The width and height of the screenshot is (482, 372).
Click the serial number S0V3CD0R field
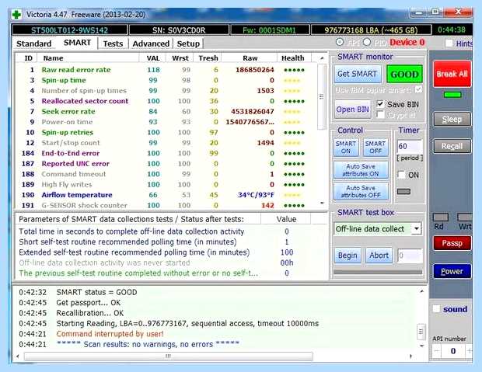pos(179,30)
